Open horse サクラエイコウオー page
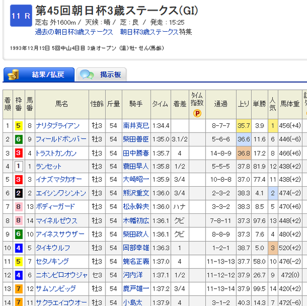Image resolution: width=307 pixels, height=306 pixels. (x=61, y=302)
